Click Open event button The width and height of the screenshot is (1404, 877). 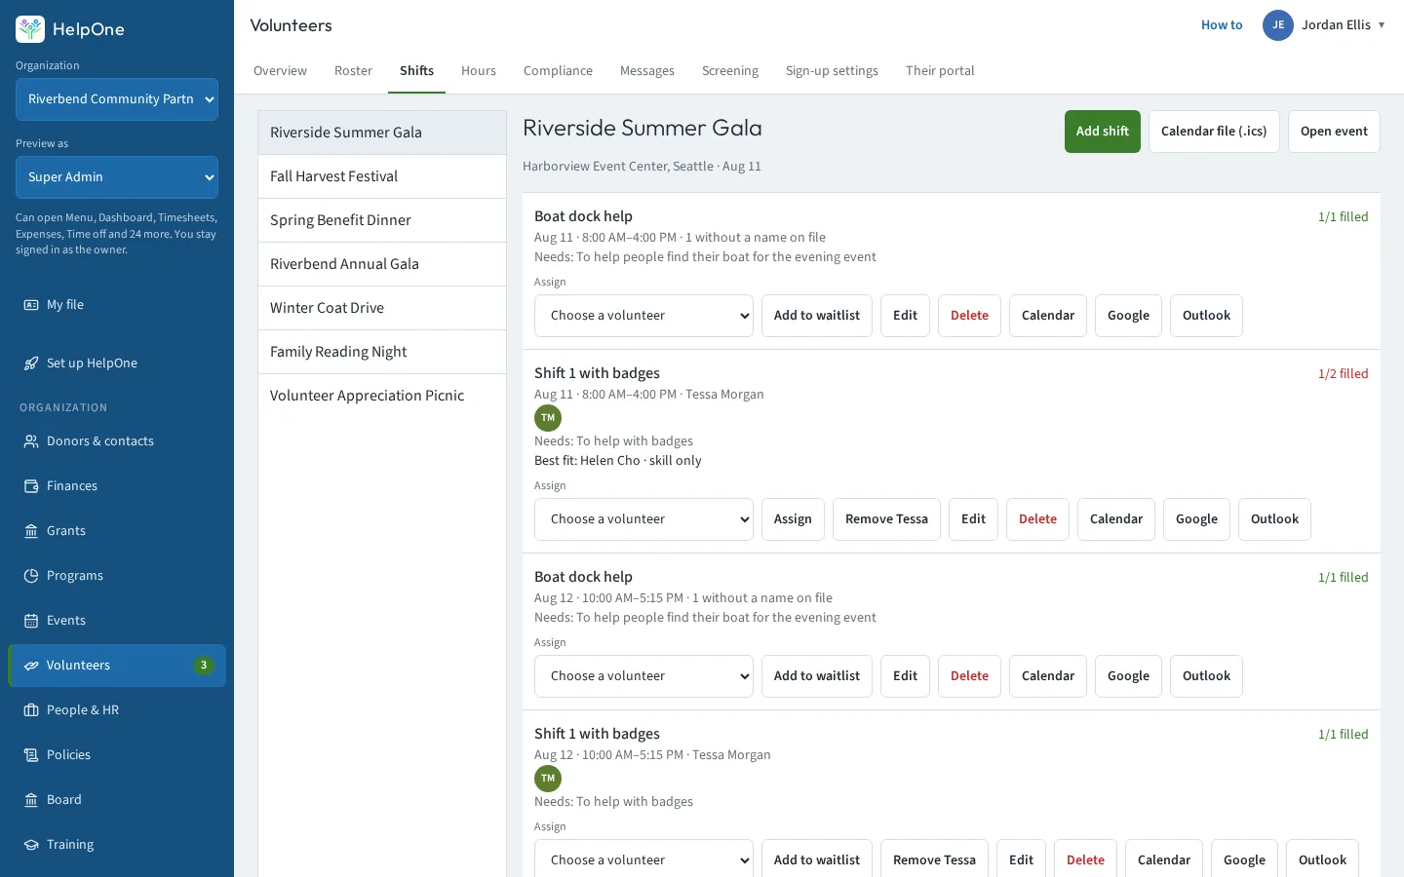[x=1334, y=132]
